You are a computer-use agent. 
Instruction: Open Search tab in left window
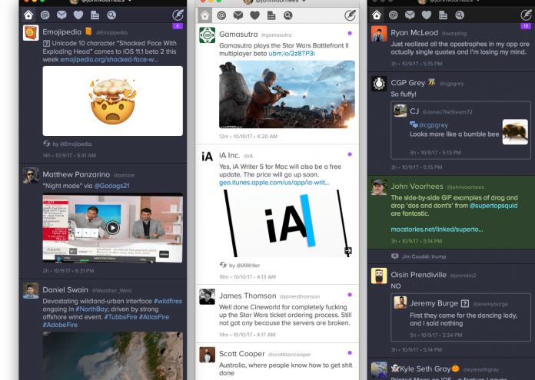click(111, 15)
